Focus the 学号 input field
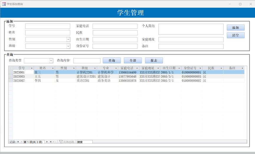This screenshot has width=255, height=154. pos(48,26)
